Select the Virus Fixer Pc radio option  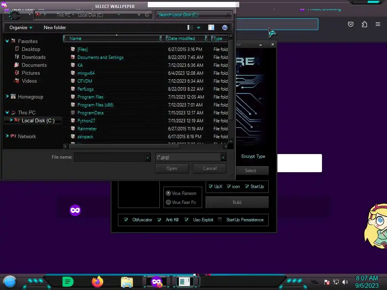[x=168, y=202]
